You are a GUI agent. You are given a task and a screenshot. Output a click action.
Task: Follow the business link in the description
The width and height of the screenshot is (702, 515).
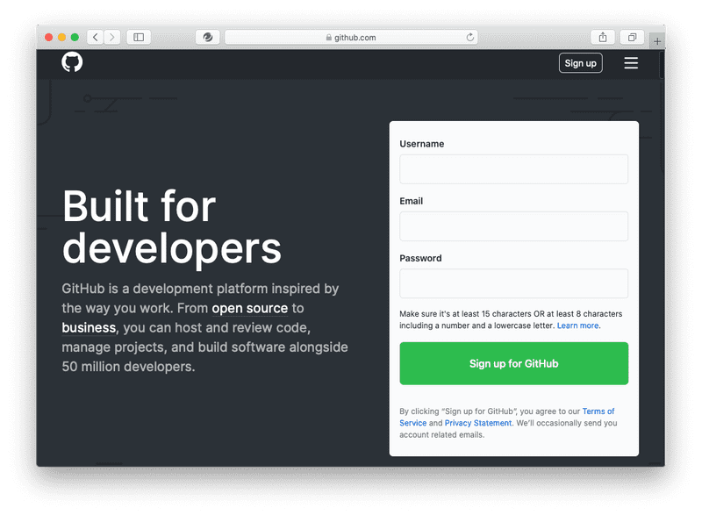pyautogui.click(x=89, y=327)
